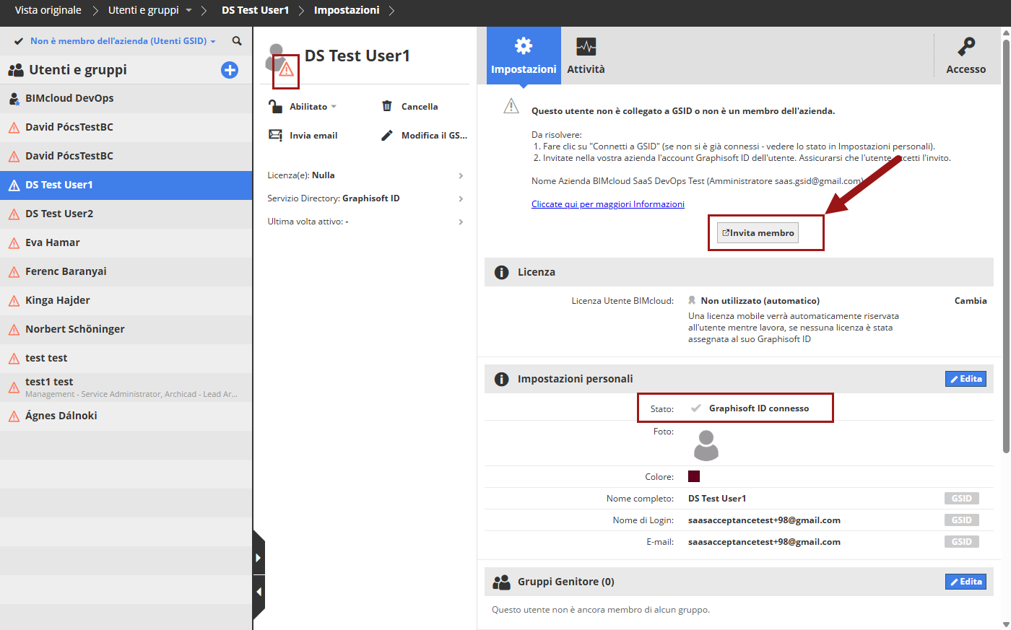
Task: Edit Gruppi Genitore with Edita button
Action: (x=966, y=582)
